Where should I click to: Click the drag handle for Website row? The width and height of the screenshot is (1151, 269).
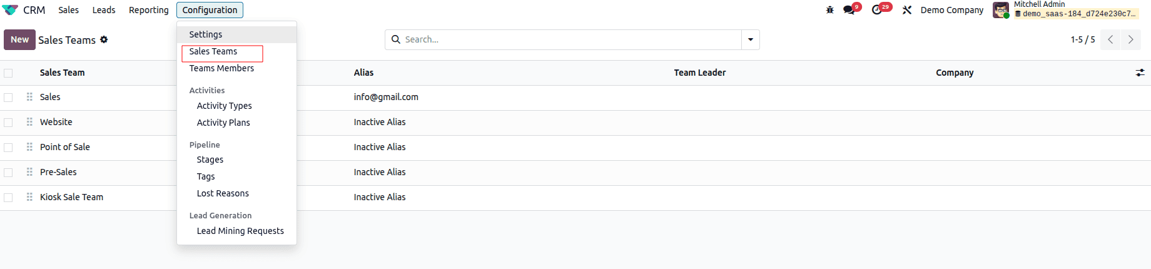click(29, 122)
